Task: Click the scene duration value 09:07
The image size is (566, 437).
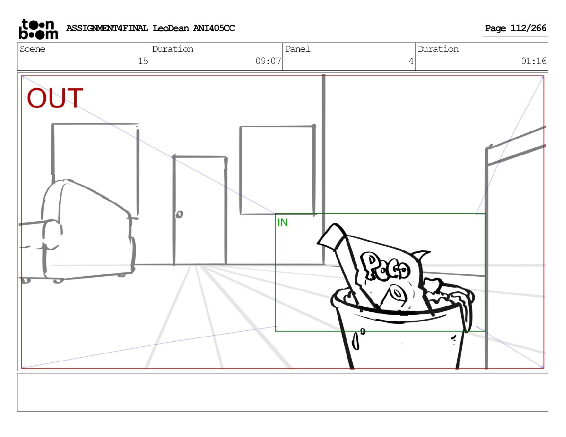Action: [x=268, y=61]
